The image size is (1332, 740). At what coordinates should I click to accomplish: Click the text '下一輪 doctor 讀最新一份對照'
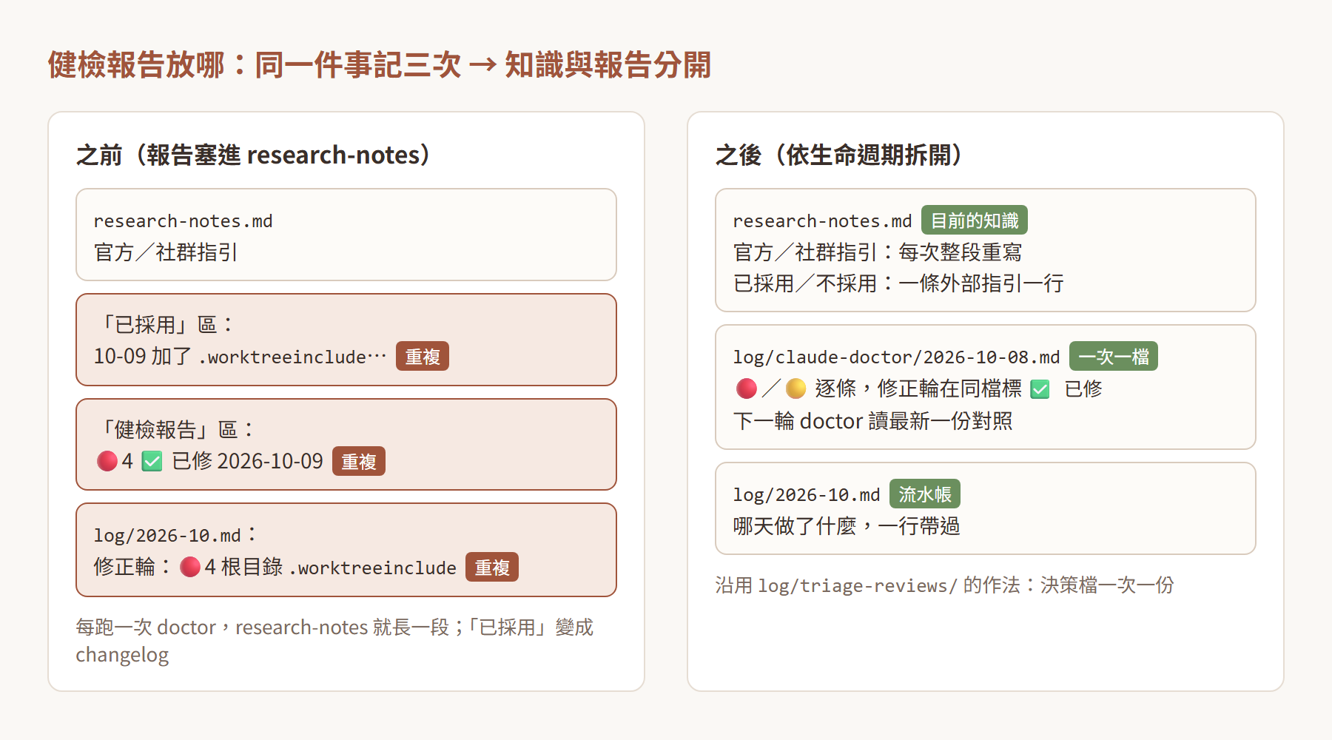[x=872, y=421]
